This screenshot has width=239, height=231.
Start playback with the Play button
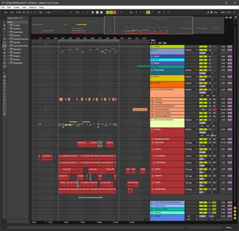click(93, 12)
